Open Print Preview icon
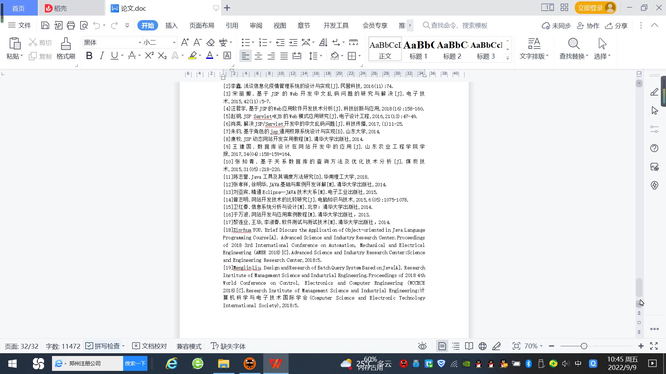The image size is (666, 374). [x=84, y=25]
